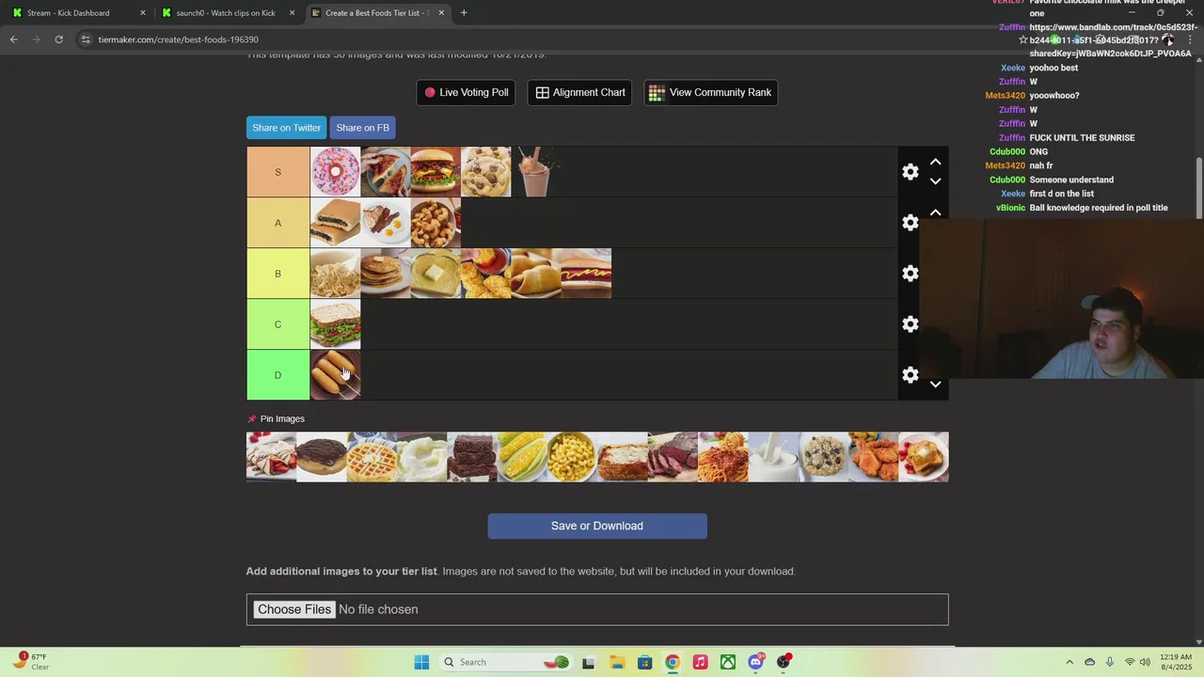Click the tiermaker.com address bar
1204x677 pixels.
546,39
